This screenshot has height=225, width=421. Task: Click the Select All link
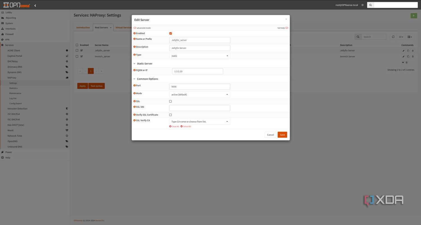(x=186, y=126)
